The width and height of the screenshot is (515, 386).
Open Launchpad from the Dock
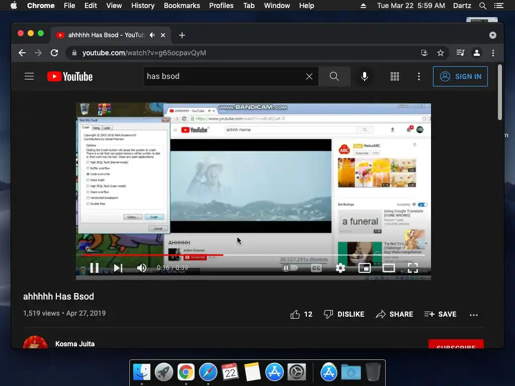click(x=164, y=372)
